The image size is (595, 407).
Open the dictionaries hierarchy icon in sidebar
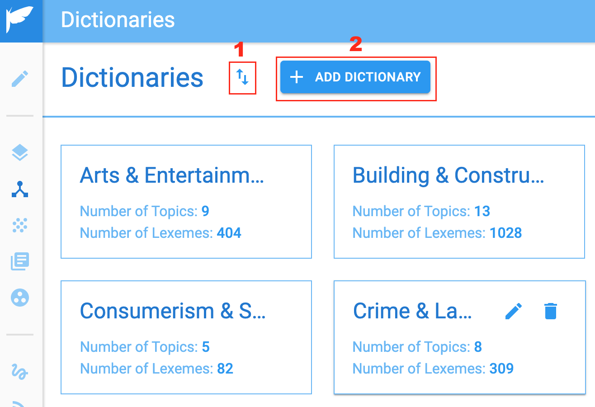(20, 189)
